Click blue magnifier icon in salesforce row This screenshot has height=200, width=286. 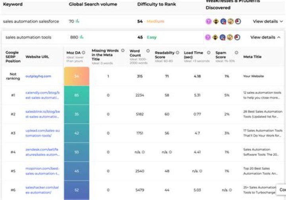pyautogui.click(x=223, y=21)
